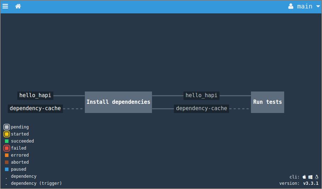Open the hamburger sidebar menu

(x=5, y=6)
